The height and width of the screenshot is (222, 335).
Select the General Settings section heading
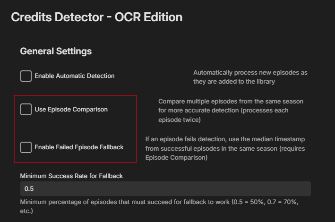[56, 51]
